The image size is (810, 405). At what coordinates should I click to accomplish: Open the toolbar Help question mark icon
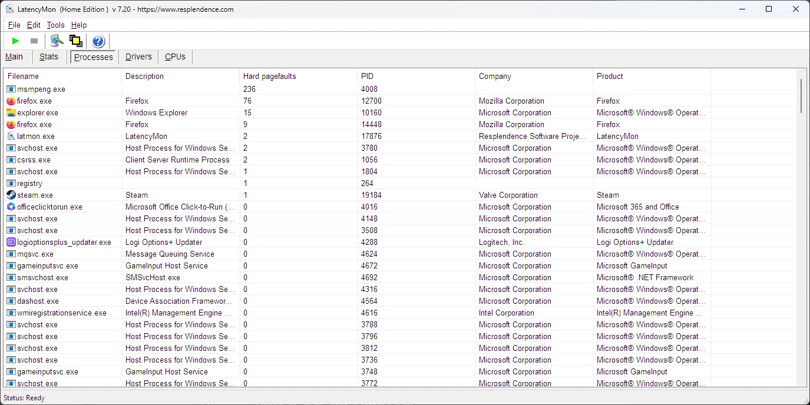(98, 41)
